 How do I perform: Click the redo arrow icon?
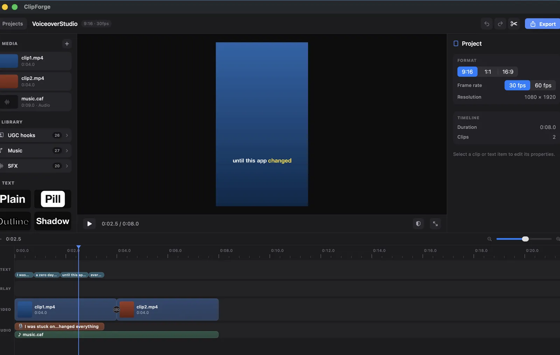coord(500,24)
